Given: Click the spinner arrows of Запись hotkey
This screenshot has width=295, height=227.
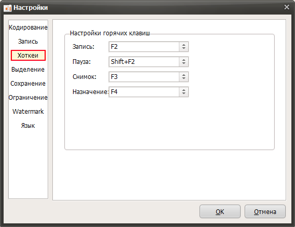Looking at the screenshot, I should [184, 47].
